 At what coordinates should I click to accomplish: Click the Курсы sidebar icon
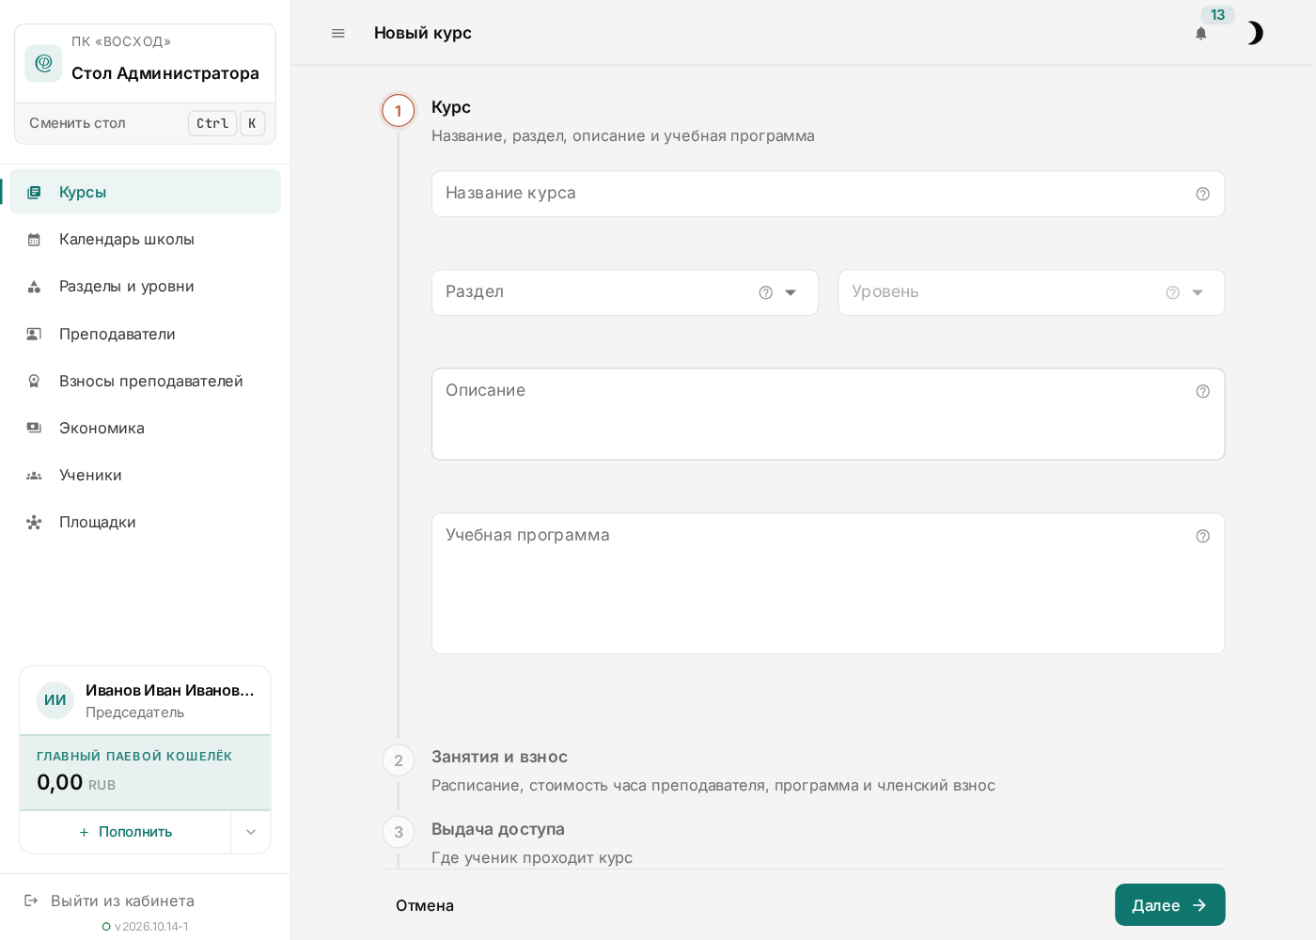[34, 192]
